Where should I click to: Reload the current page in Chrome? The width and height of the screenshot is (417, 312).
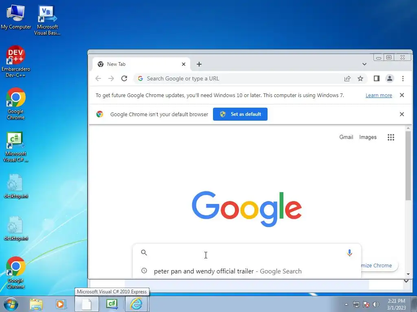[x=124, y=78]
